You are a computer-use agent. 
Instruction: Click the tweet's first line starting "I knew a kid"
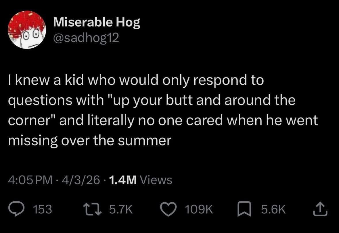135,81
